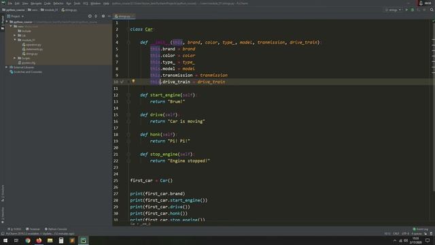
Task: Open the Windows Start menu
Action: point(5,240)
